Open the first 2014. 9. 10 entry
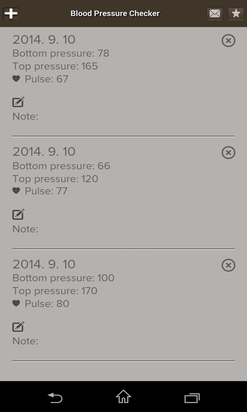 click(x=44, y=40)
